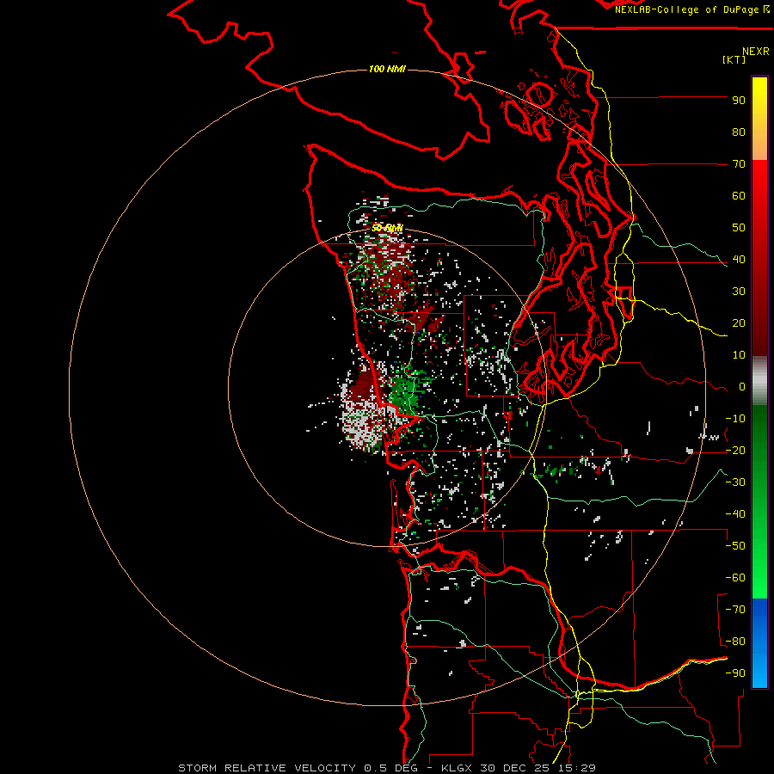
Task: Click the -20 knot scale label
Action: 735,451
